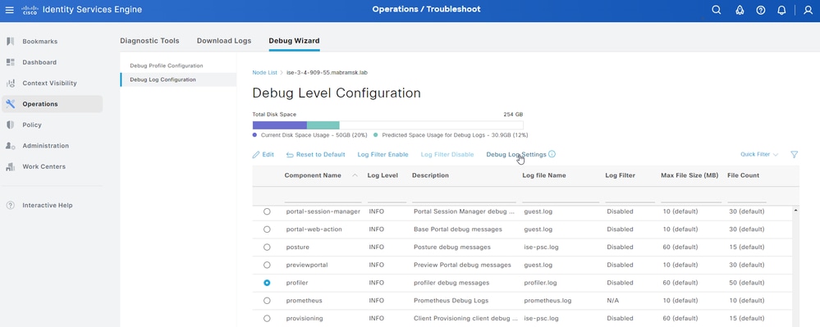Select the prometheus row radio button
The height and width of the screenshot is (327, 820).
coord(267,300)
